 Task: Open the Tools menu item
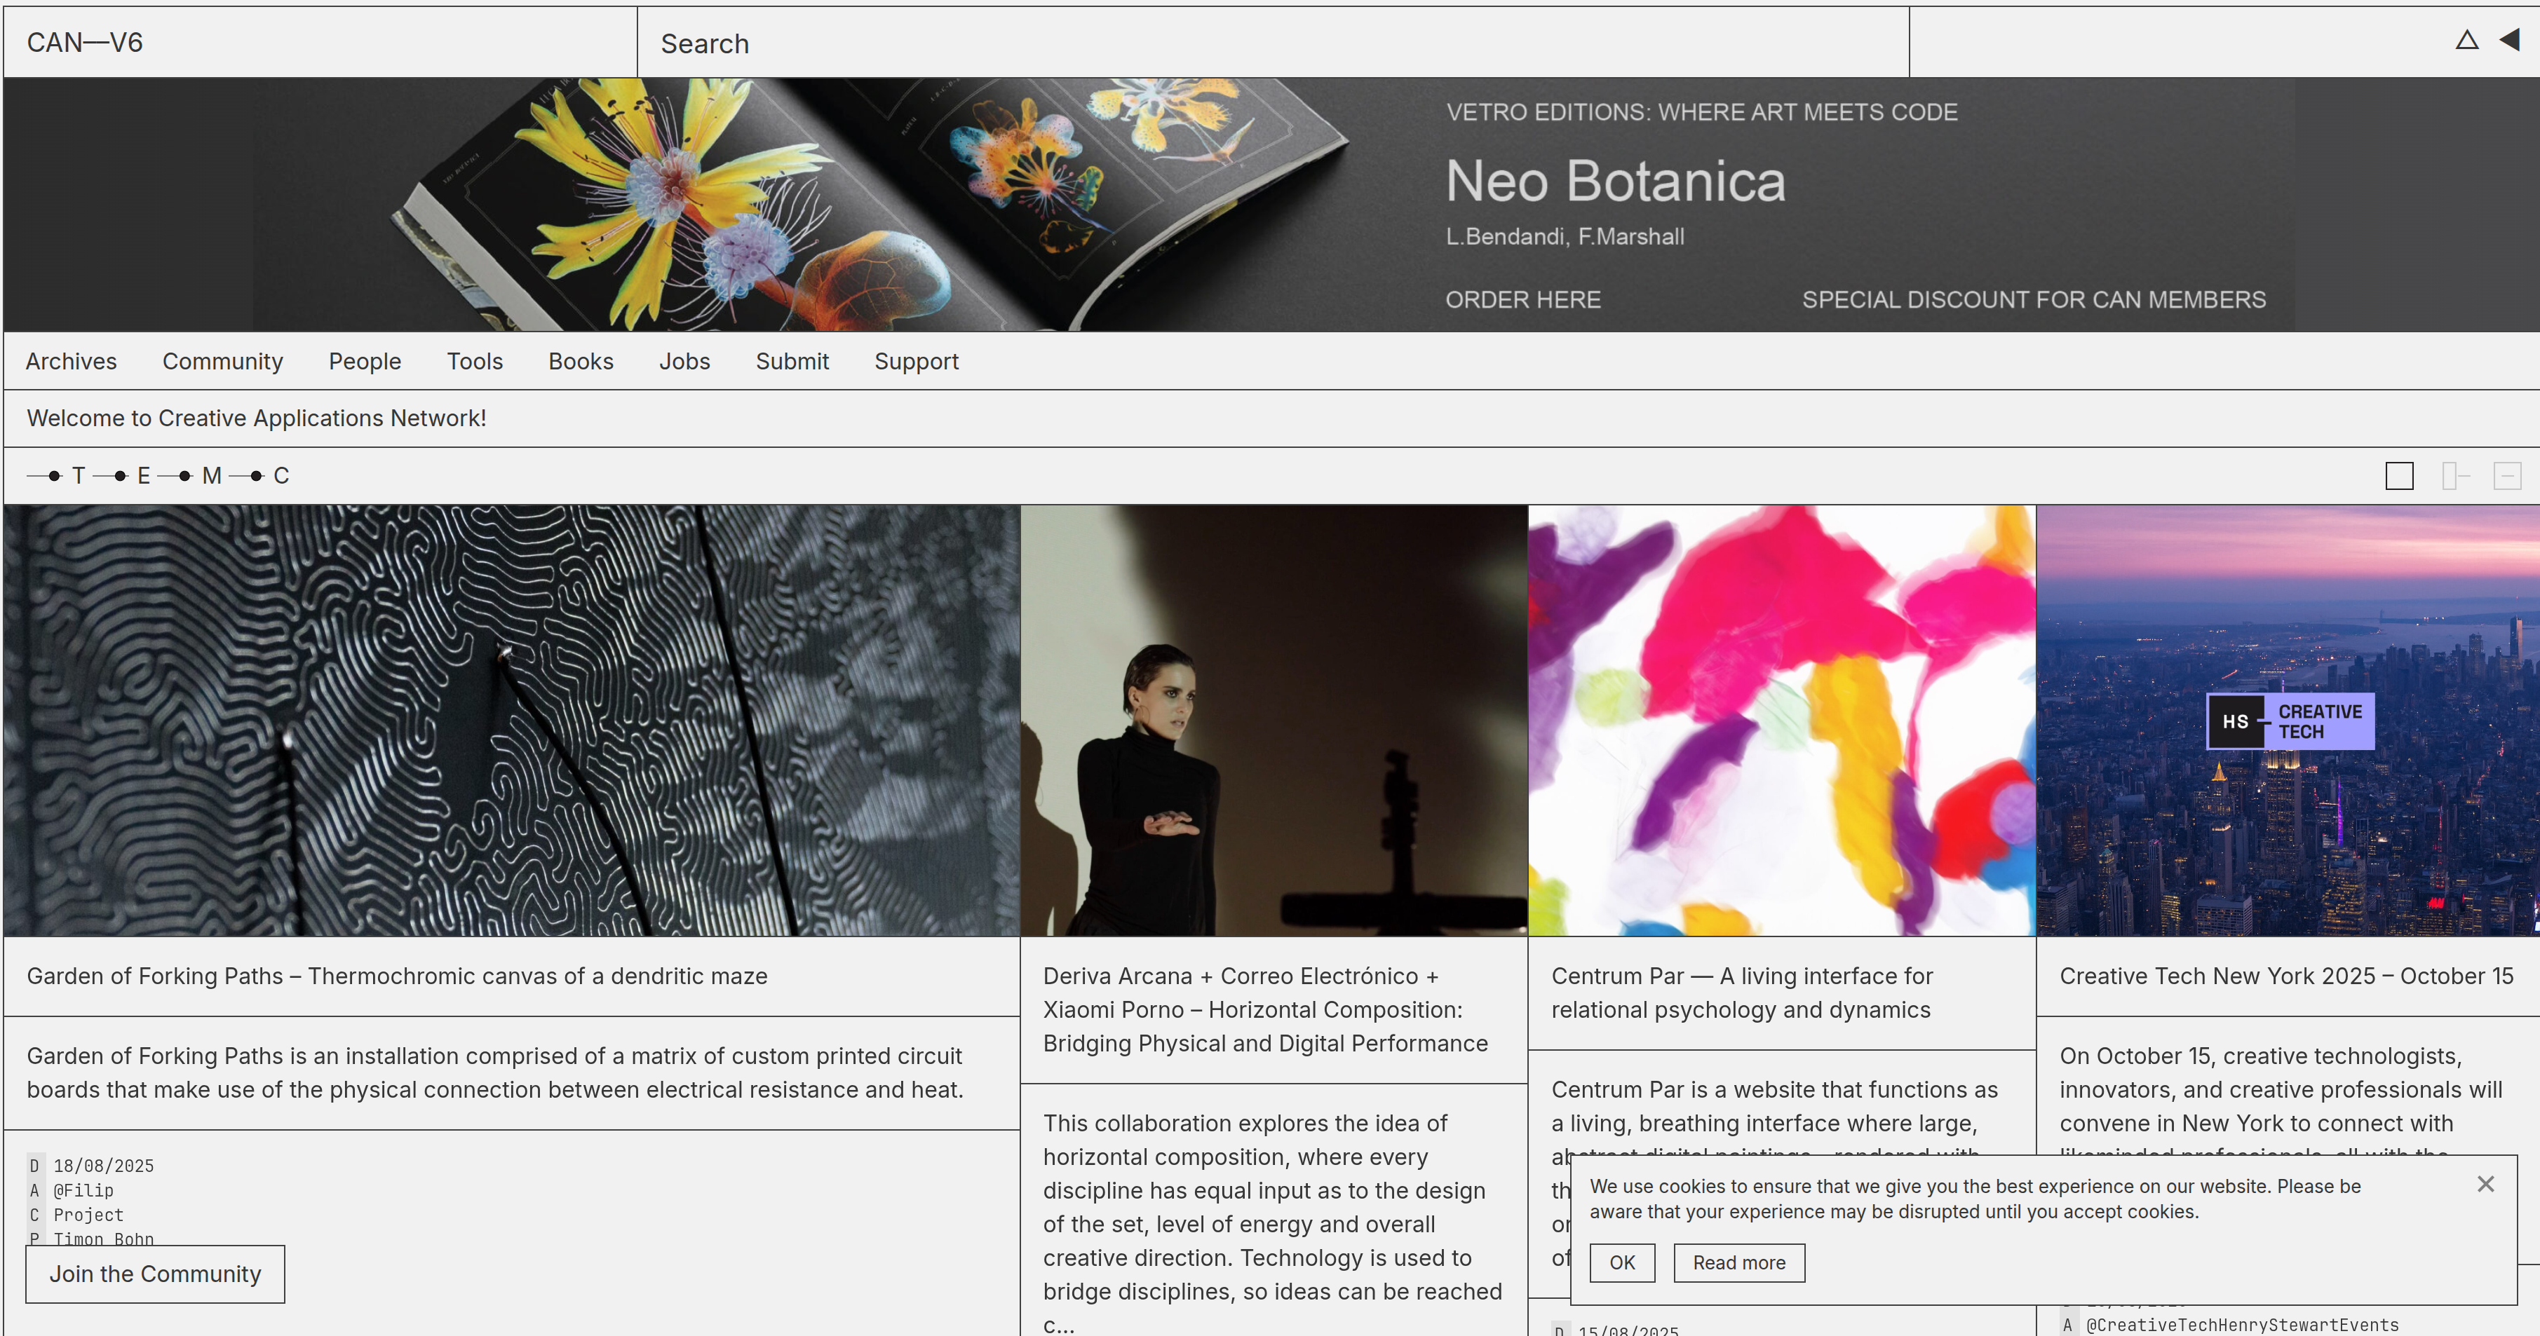click(x=474, y=362)
